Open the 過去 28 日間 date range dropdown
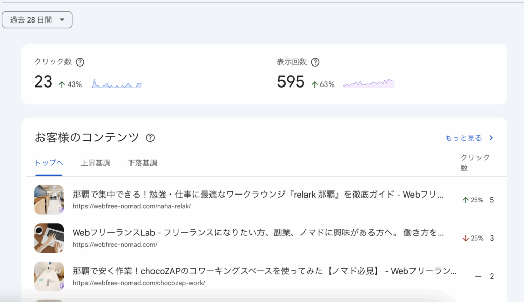This screenshot has height=302, width=524. click(x=37, y=19)
